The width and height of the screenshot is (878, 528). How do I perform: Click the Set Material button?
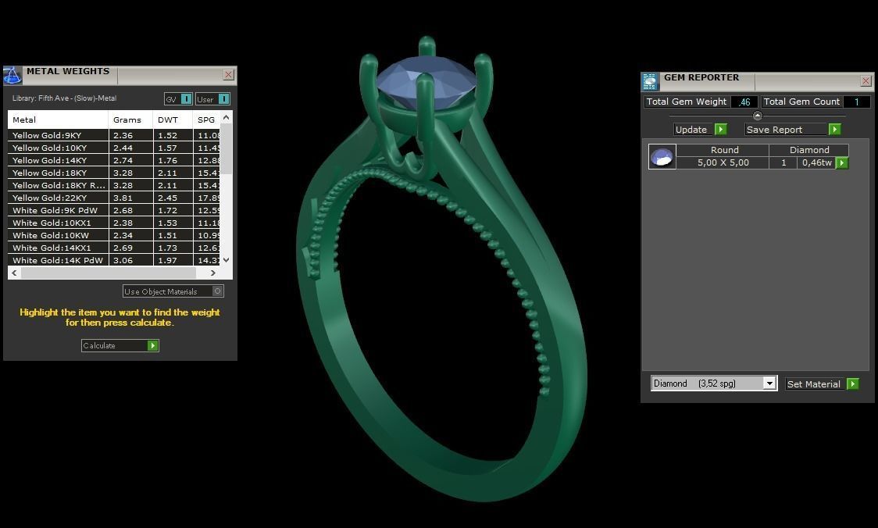pos(822,384)
